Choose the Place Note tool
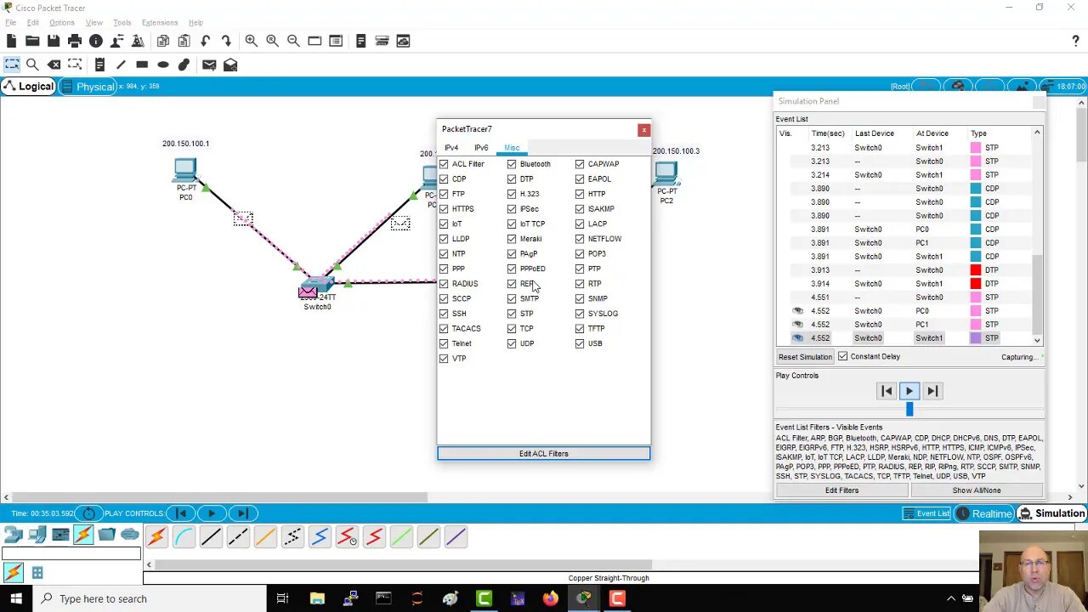Viewport: 1088px width, 612px height. click(99, 65)
